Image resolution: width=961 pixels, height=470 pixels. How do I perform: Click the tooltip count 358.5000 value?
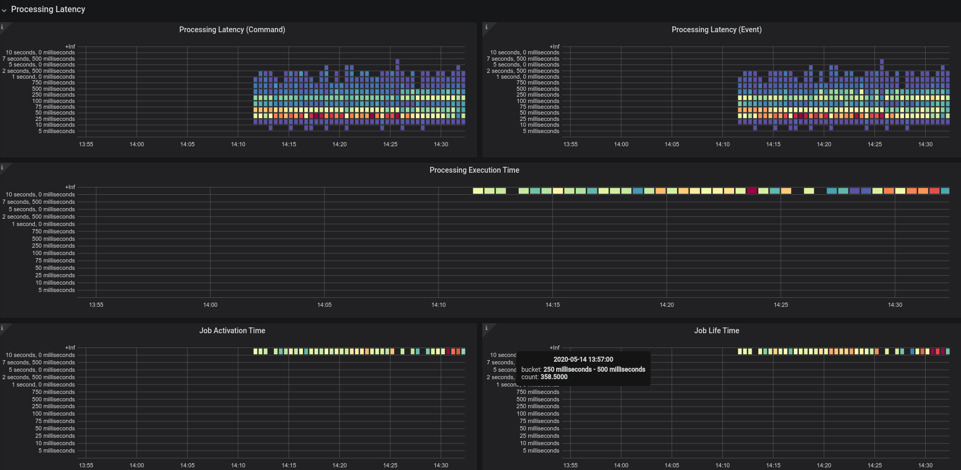(554, 377)
